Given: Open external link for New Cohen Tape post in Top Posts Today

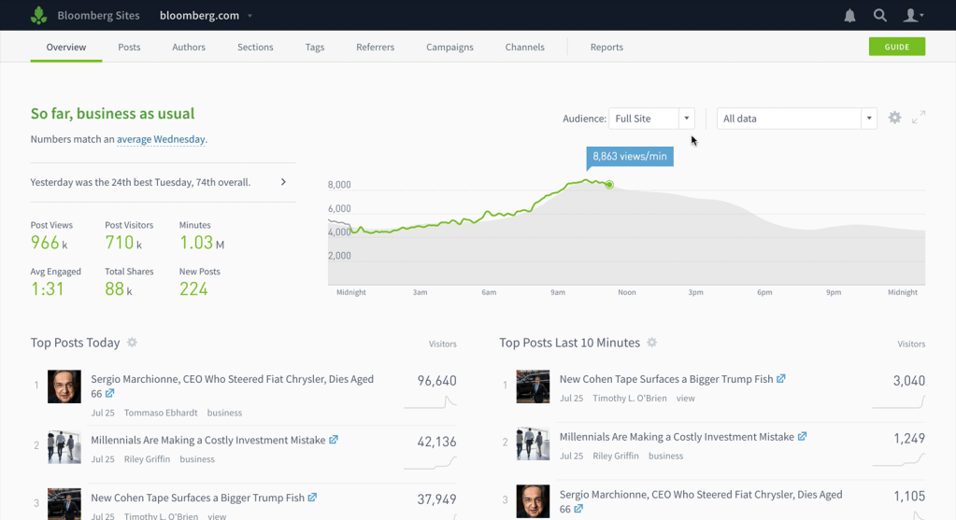Looking at the screenshot, I should pyautogui.click(x=312, y=498).
